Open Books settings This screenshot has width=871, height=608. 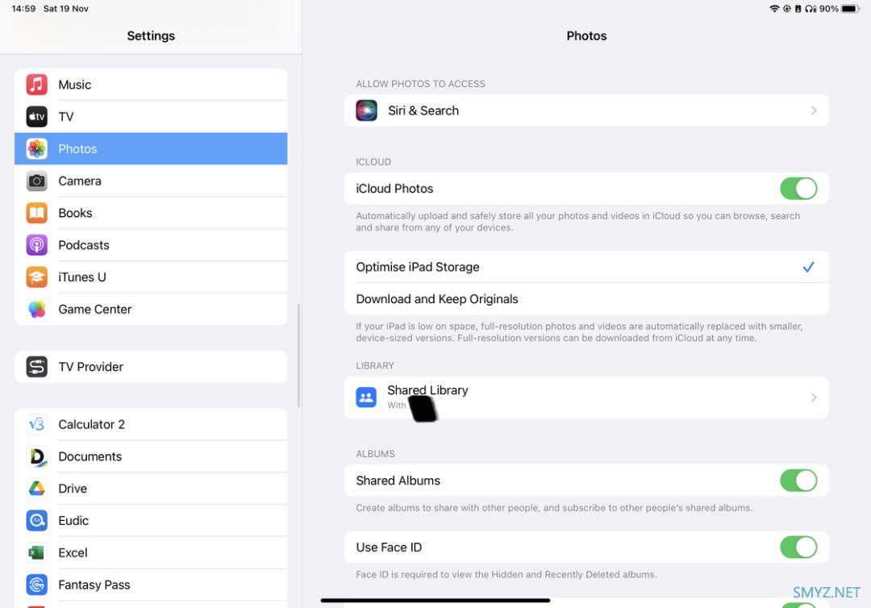click(151, 213)
